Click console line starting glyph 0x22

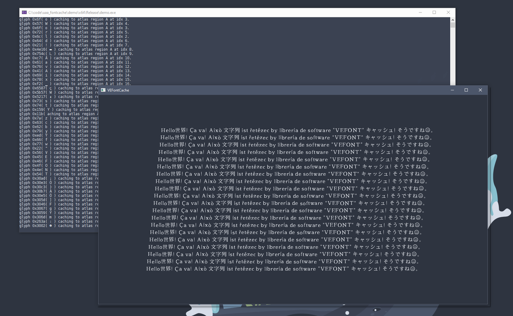click(x=59, y=148)
